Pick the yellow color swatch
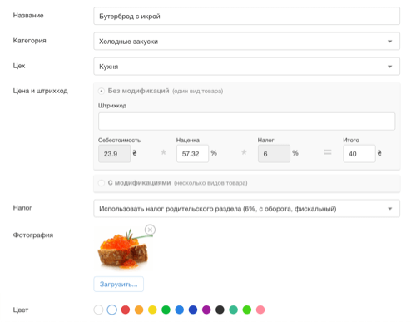Image resolution: width=416 pixels, height=322 pixels. coord(152,310)
